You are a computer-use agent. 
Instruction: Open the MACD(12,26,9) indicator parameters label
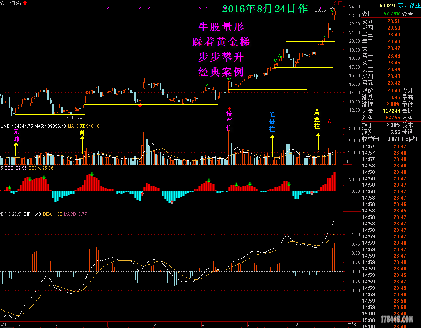coord(11,214)
